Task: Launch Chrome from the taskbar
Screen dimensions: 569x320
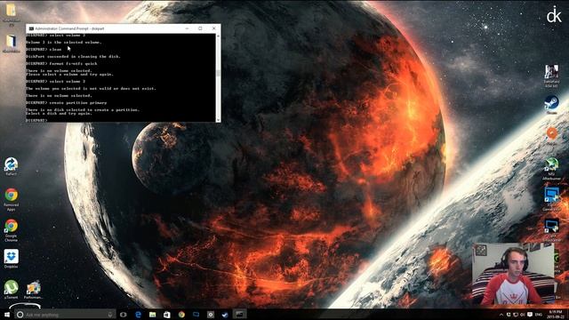Action: (x=181, y=315)
